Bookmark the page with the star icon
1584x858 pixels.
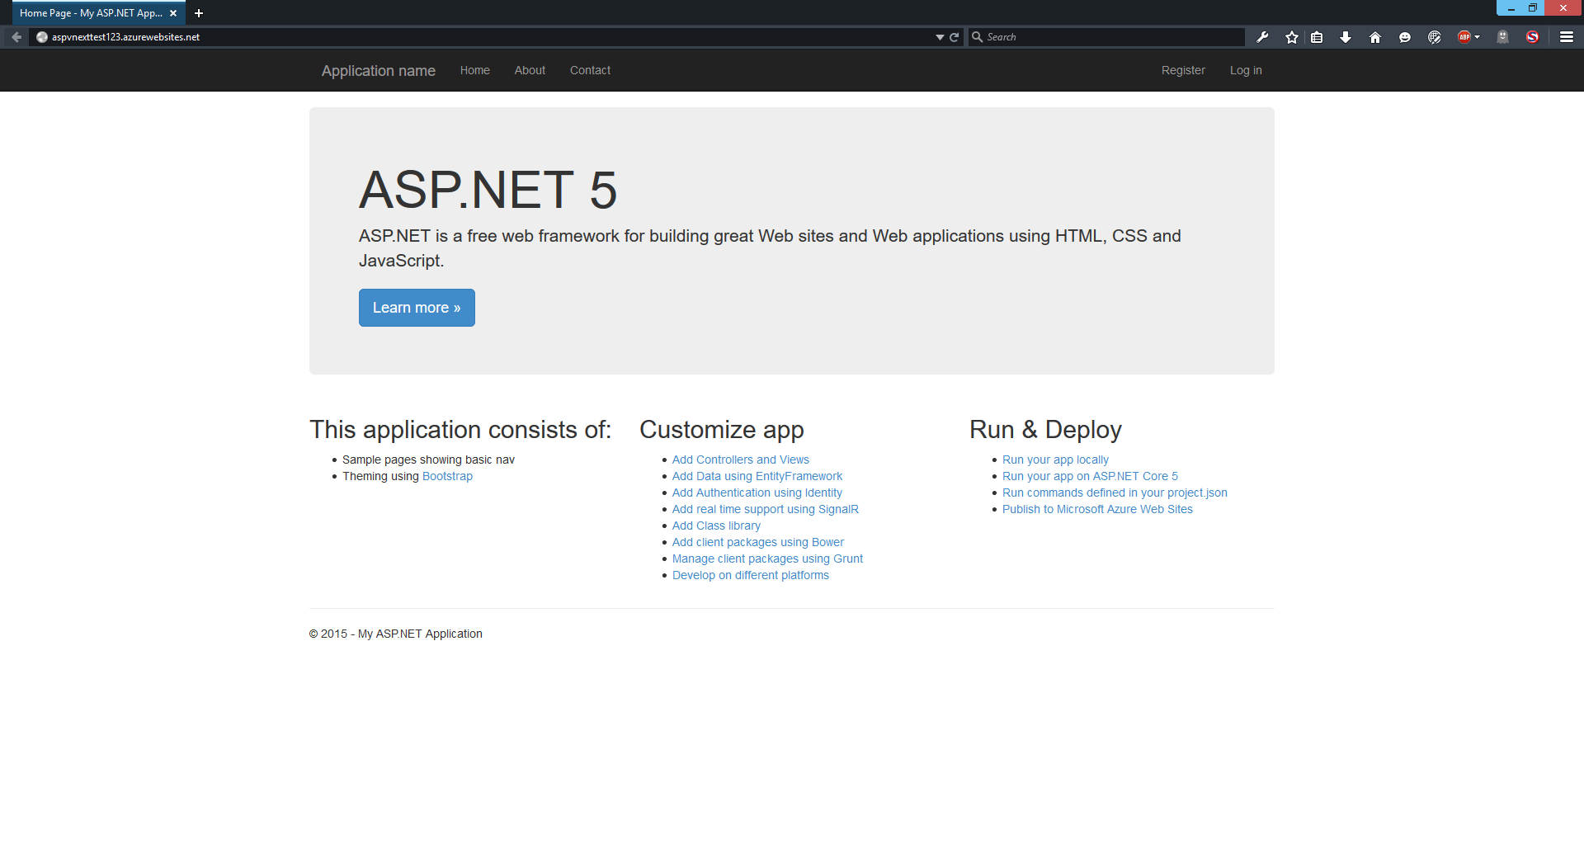coord(1290,37)
